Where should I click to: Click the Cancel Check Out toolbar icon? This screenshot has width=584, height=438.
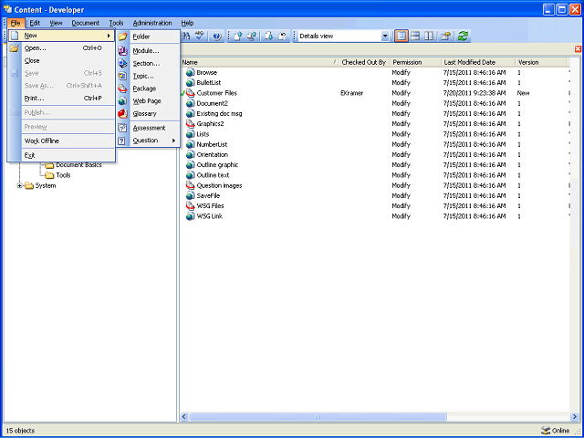(x=283, y=36)
